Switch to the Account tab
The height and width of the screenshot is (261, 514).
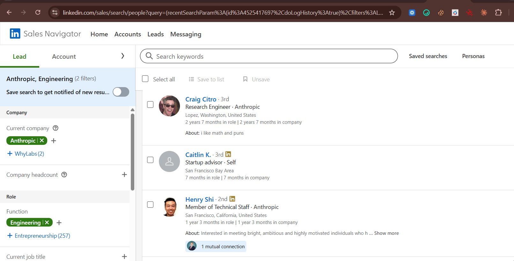coord(64,56)
